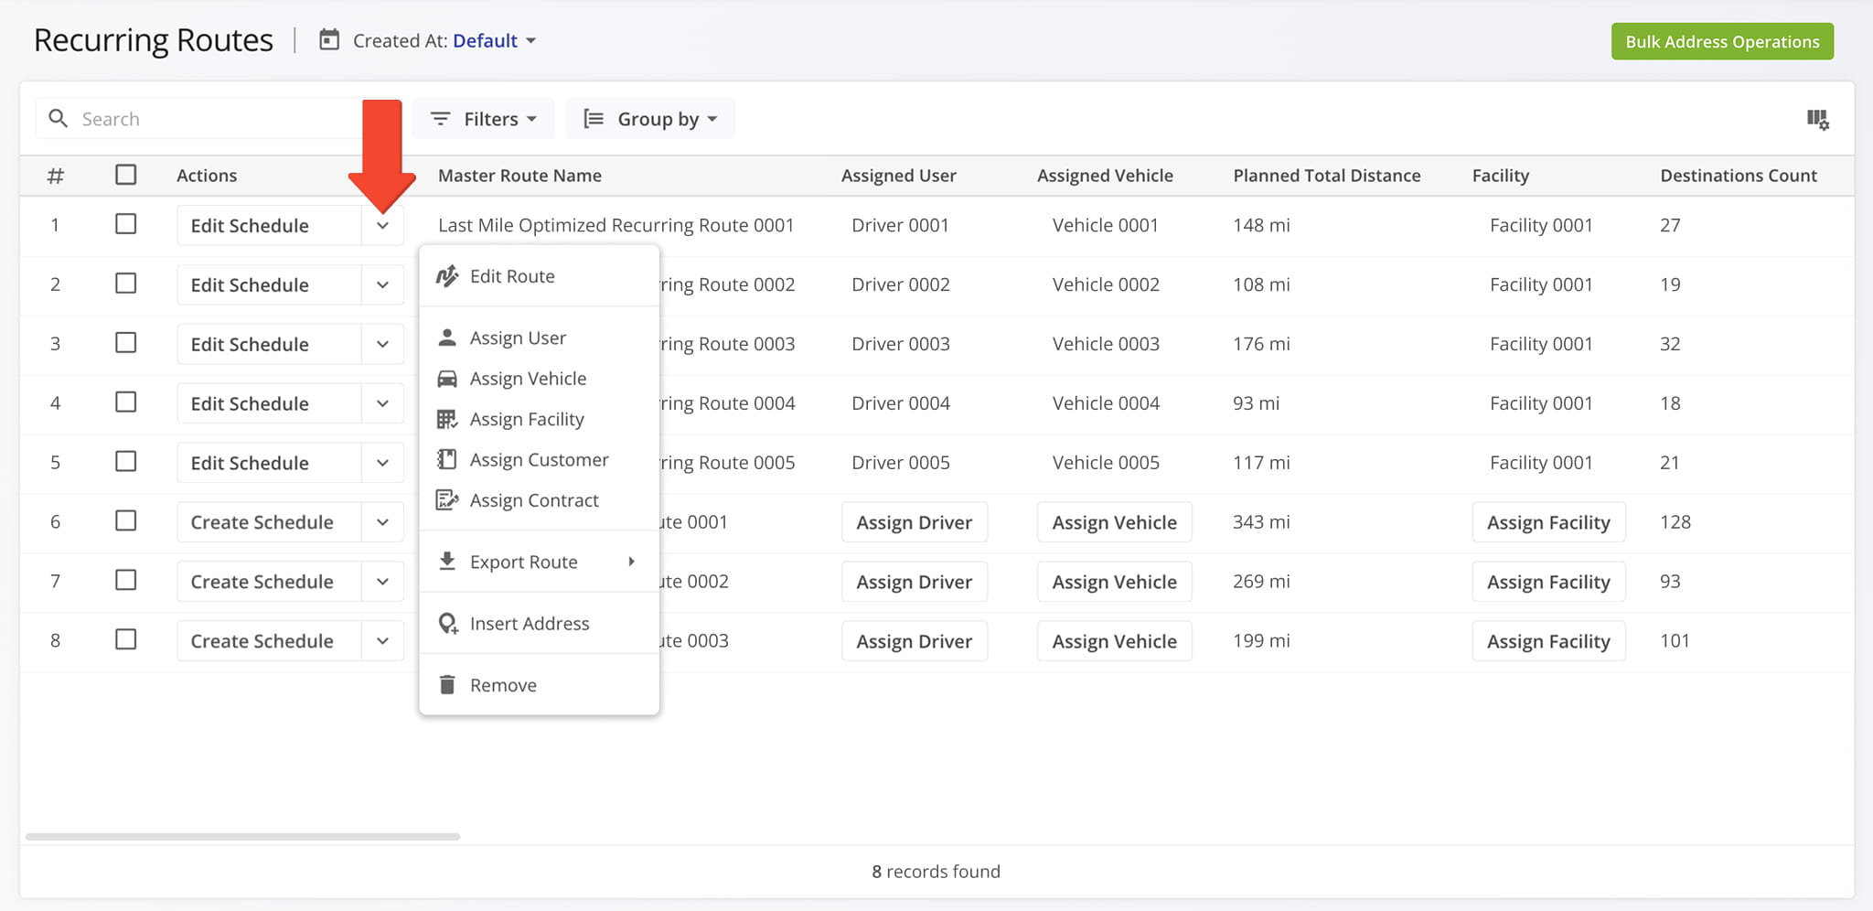The height and width of the screenshot is (911, 1873).
Task: Check the box for row 1
Action: tap(126, 224)
